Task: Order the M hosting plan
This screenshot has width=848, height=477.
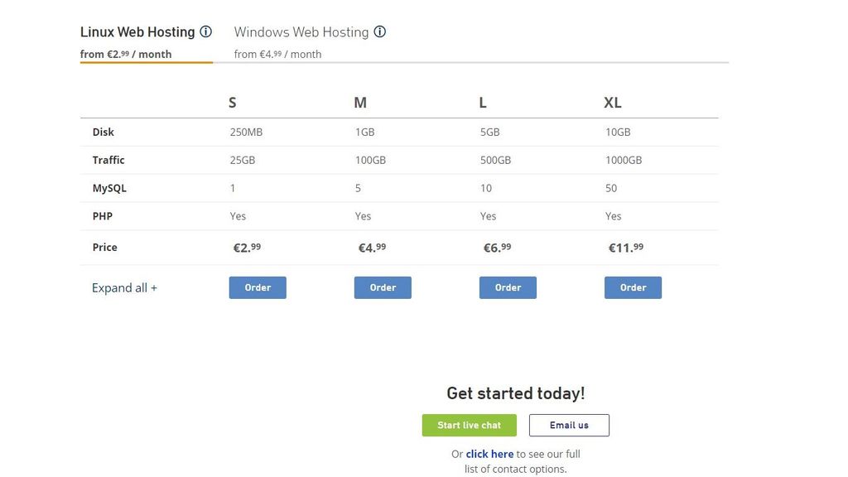Action: click(383, 287)
